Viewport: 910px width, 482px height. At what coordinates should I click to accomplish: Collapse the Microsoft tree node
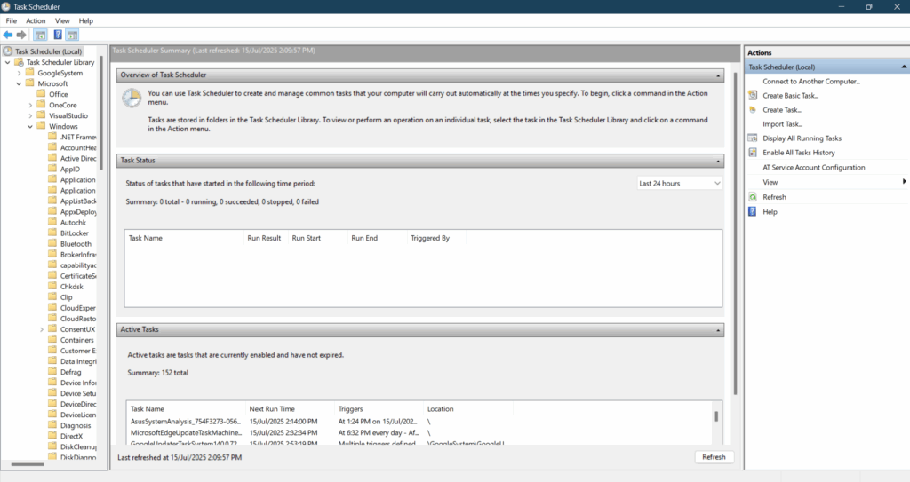20,83
